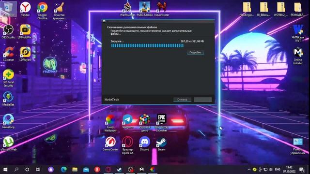Open the Lively Wallpaper shortcut
This screenshot has width=310, height=174.
[110, 123]
